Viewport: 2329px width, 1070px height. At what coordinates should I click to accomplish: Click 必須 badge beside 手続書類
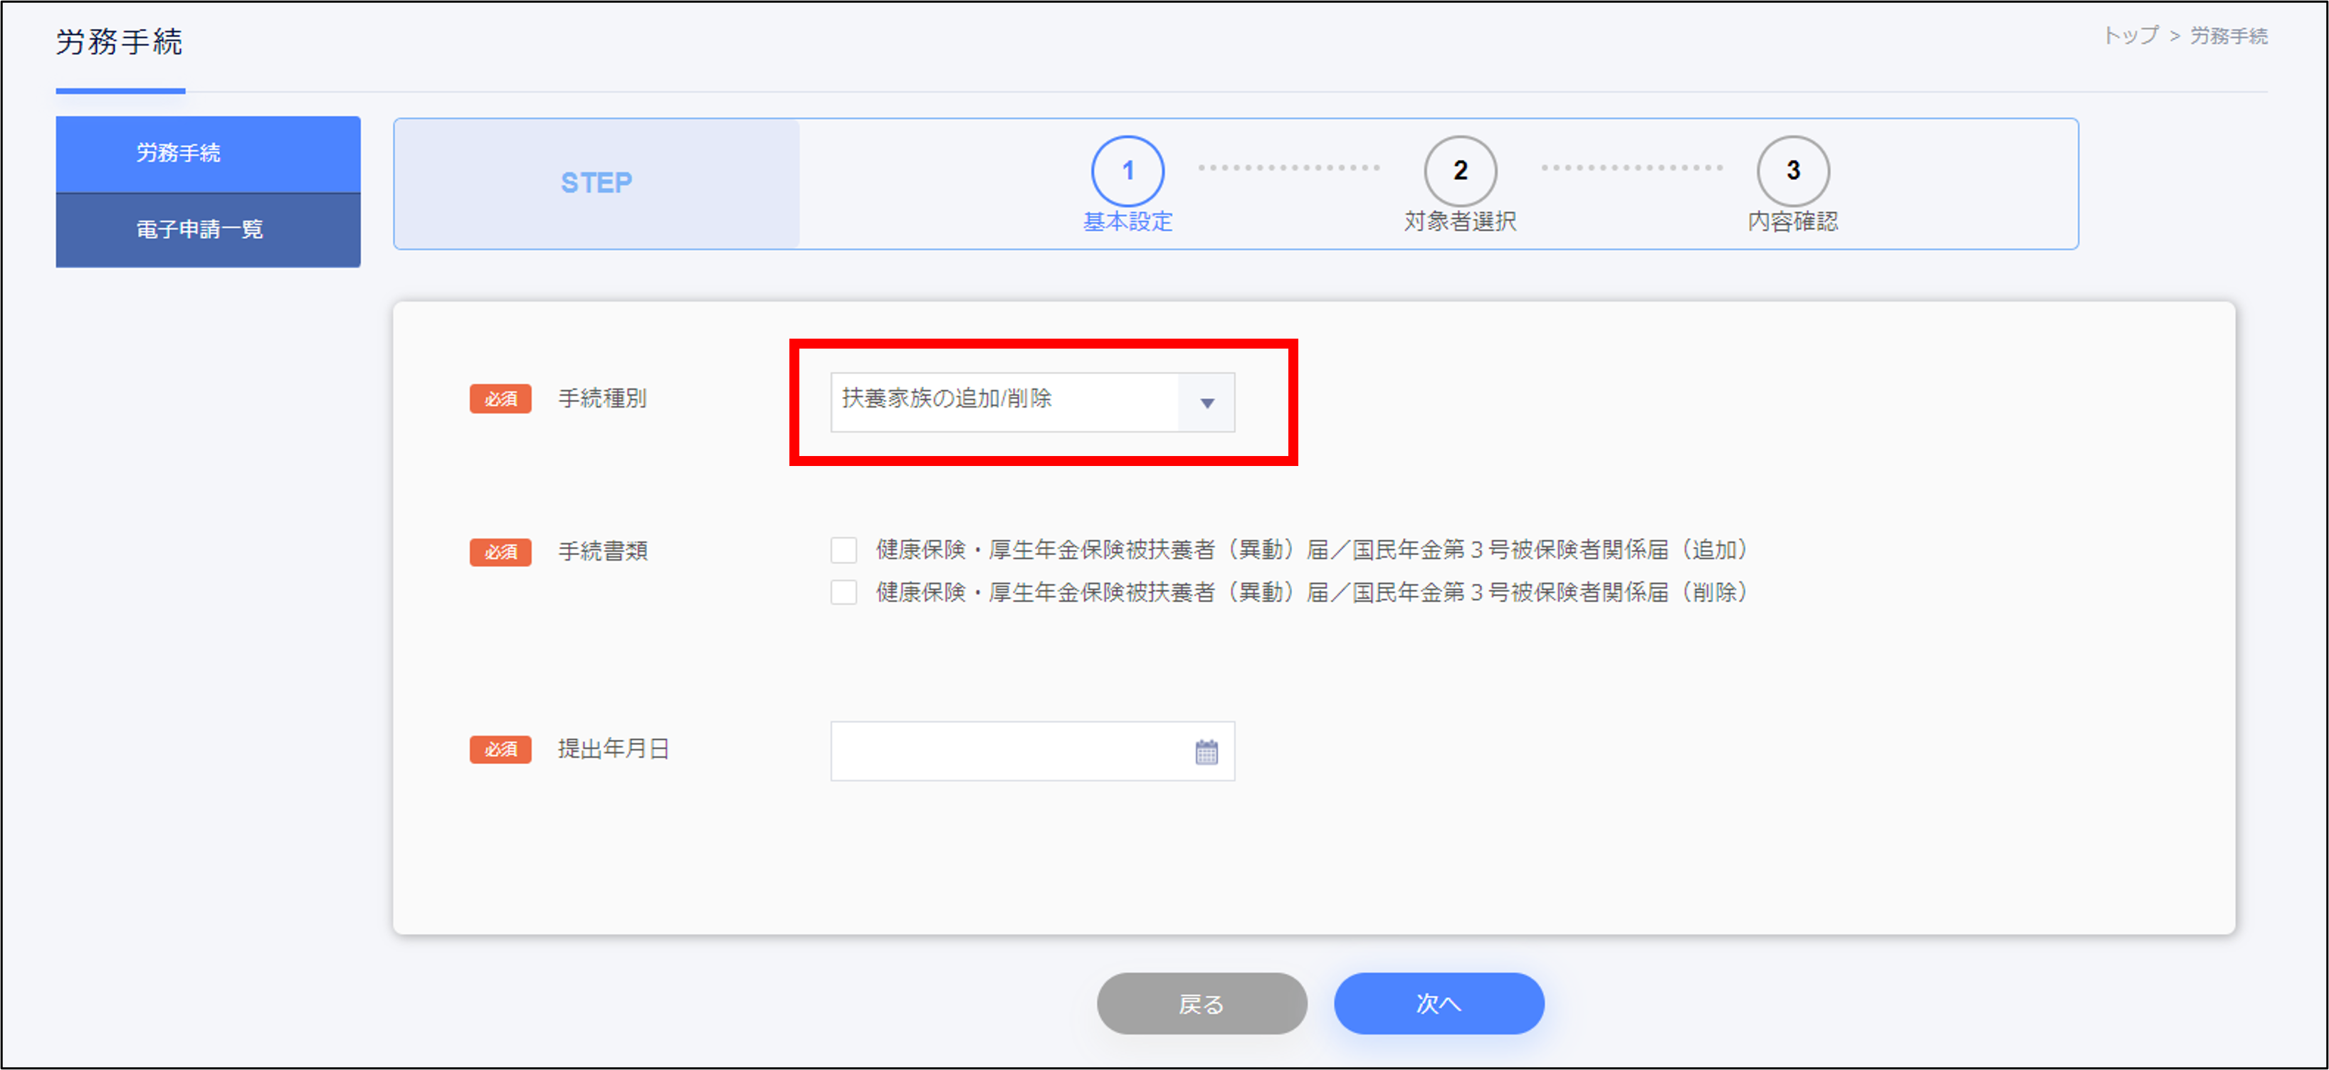(500, 551)
